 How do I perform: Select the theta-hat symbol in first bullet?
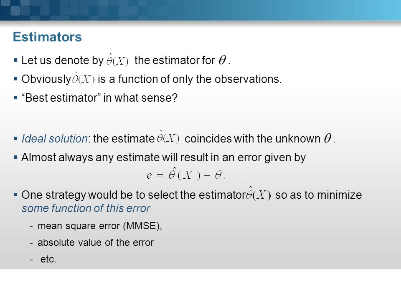(117, 60)
